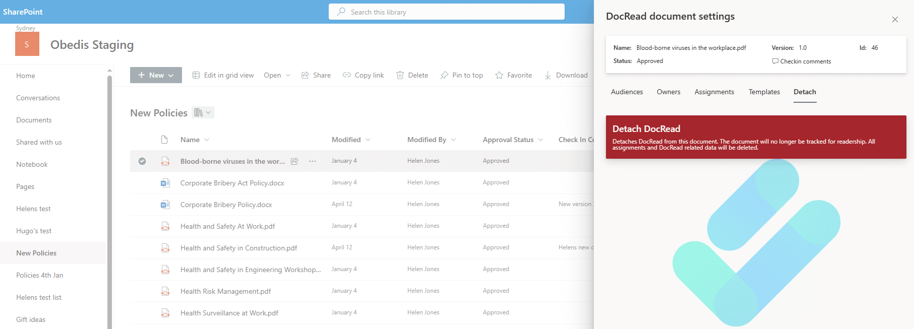
Task: Switch to the Audiences tab
Action: (x=627, y=92)
